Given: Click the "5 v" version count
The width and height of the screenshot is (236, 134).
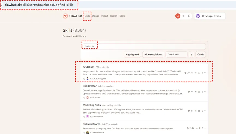Looking at the screenshot, I should (x=204, y=128).
